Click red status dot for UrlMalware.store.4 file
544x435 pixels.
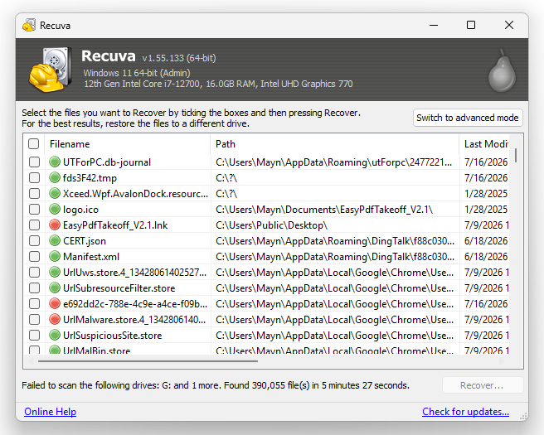pyautogui.click(x=55, y=319)
